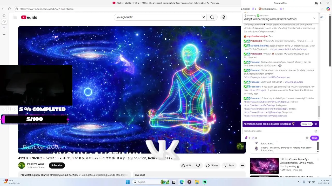Image resolution: width=332 pixels, height=186 pixels.
Task: Click Show me on Animated Emotes banner
Action: tap(306, 124)
